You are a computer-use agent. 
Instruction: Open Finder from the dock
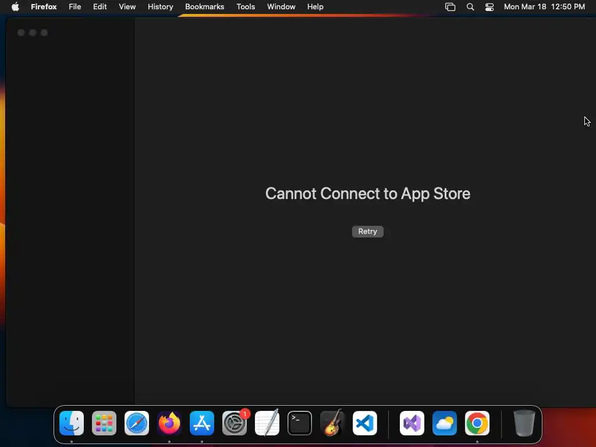pyautogui.click(x=72, y=423)
